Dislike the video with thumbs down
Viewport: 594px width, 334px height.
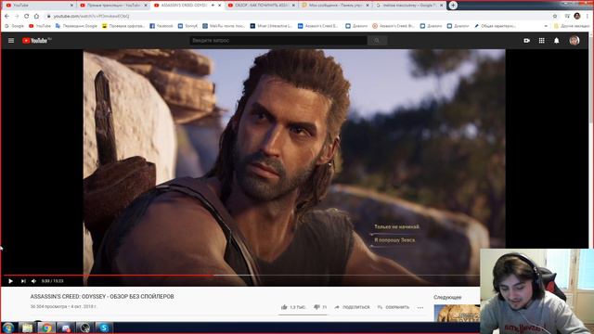click(x=320, y=307)
